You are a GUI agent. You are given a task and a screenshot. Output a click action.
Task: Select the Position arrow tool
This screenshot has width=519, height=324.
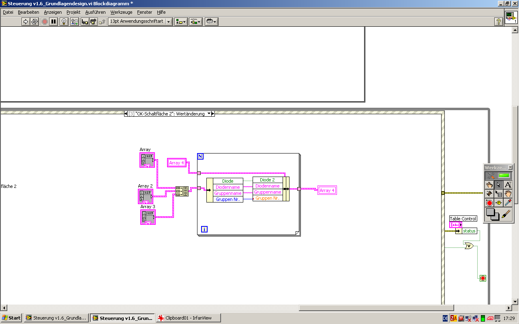click(499, 185)
